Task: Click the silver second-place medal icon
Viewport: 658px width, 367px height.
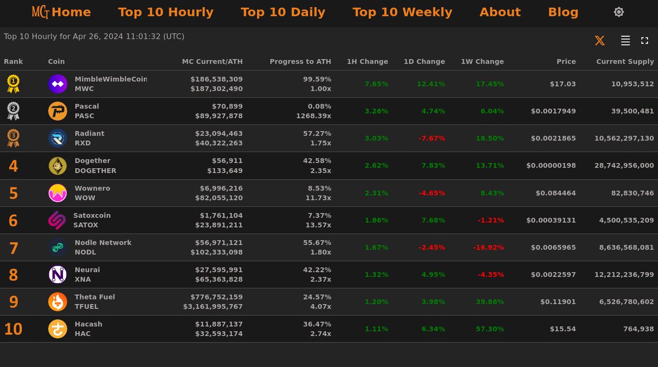Action: (13, 111)
